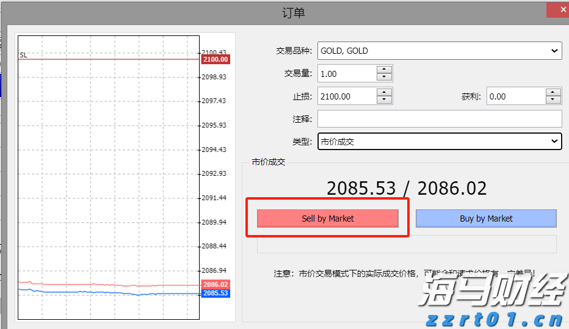Increase 止损 stop loss with up arrow

(384, 92)
